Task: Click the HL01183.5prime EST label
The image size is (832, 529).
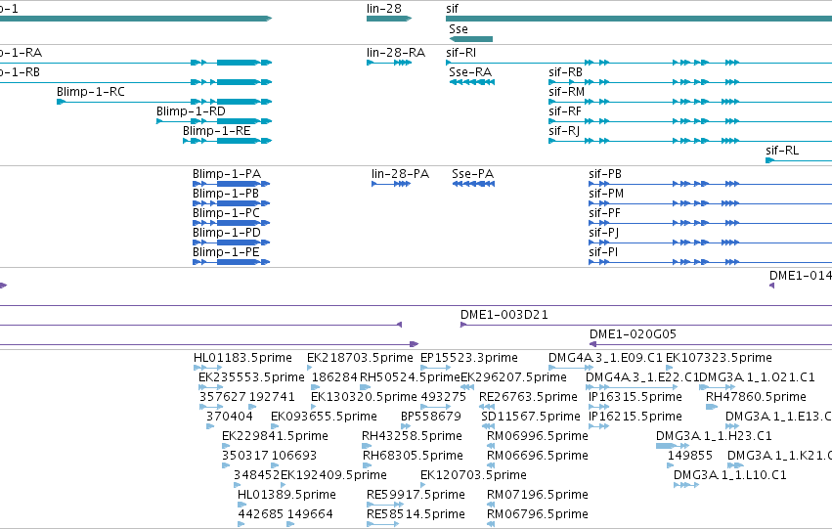Action: (x=242, y=358)
